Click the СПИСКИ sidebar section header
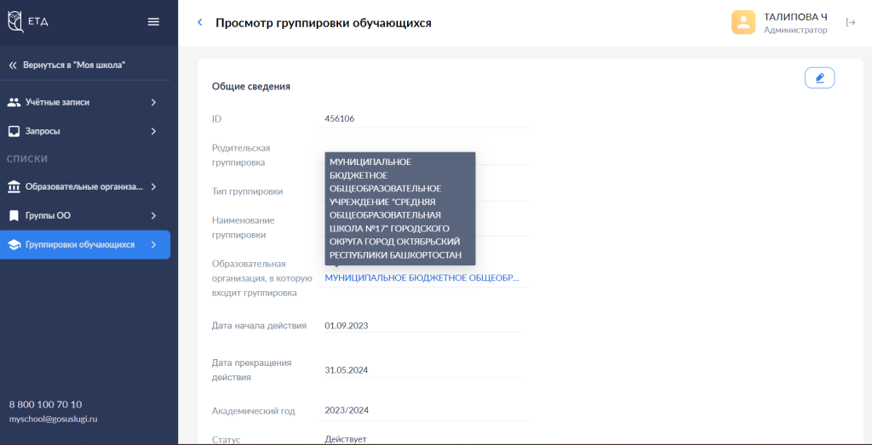Screen dimensions: 872x445 pos(27,159)
